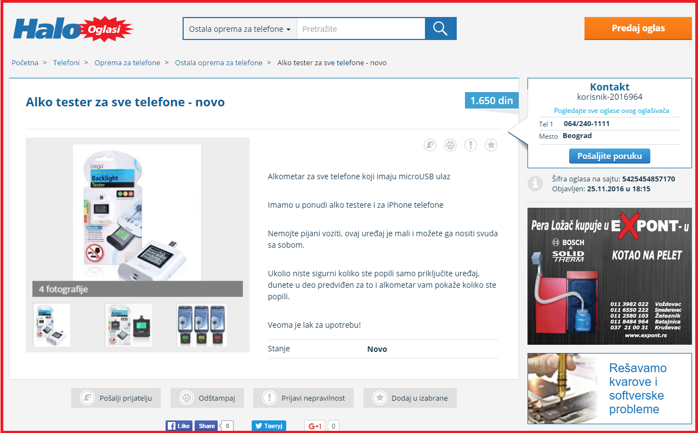
Task: Open the Halo Oglasi logo homepage
Action: (x=73, y=29)
